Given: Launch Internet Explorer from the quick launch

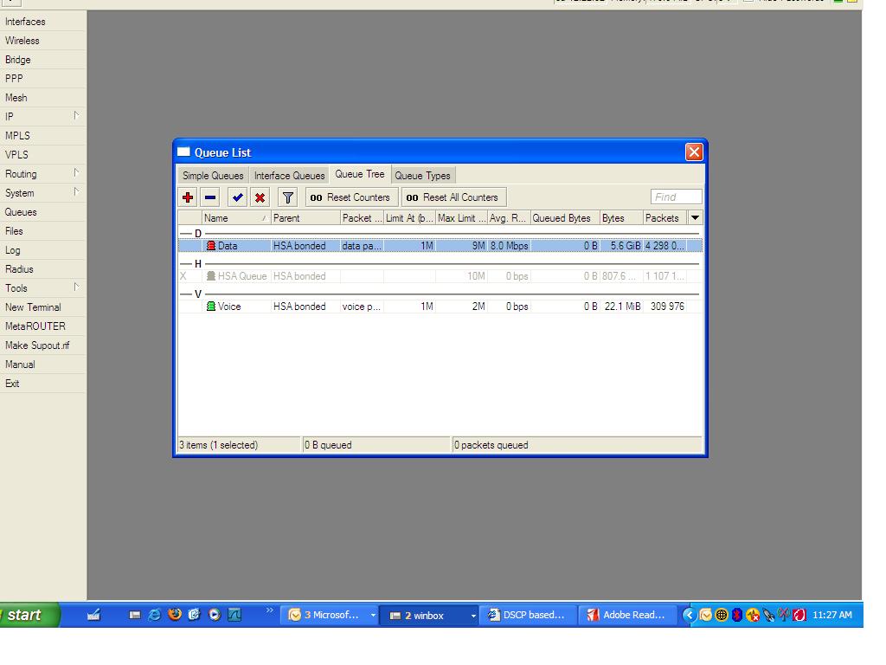Looking at the screenshot, I should point(154,615).
